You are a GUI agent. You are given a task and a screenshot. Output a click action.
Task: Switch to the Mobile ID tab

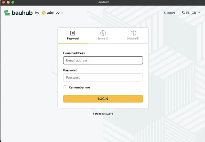point(133,35)
